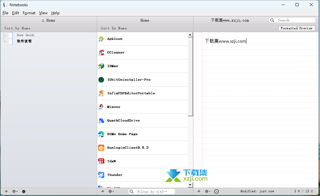Screen dimensions: 320x196
Task: Add new item in editor pane
Action: click(x=199, y=191)
